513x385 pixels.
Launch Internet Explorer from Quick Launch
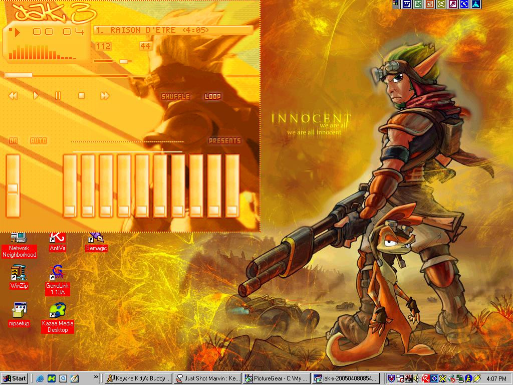point(40,378)
